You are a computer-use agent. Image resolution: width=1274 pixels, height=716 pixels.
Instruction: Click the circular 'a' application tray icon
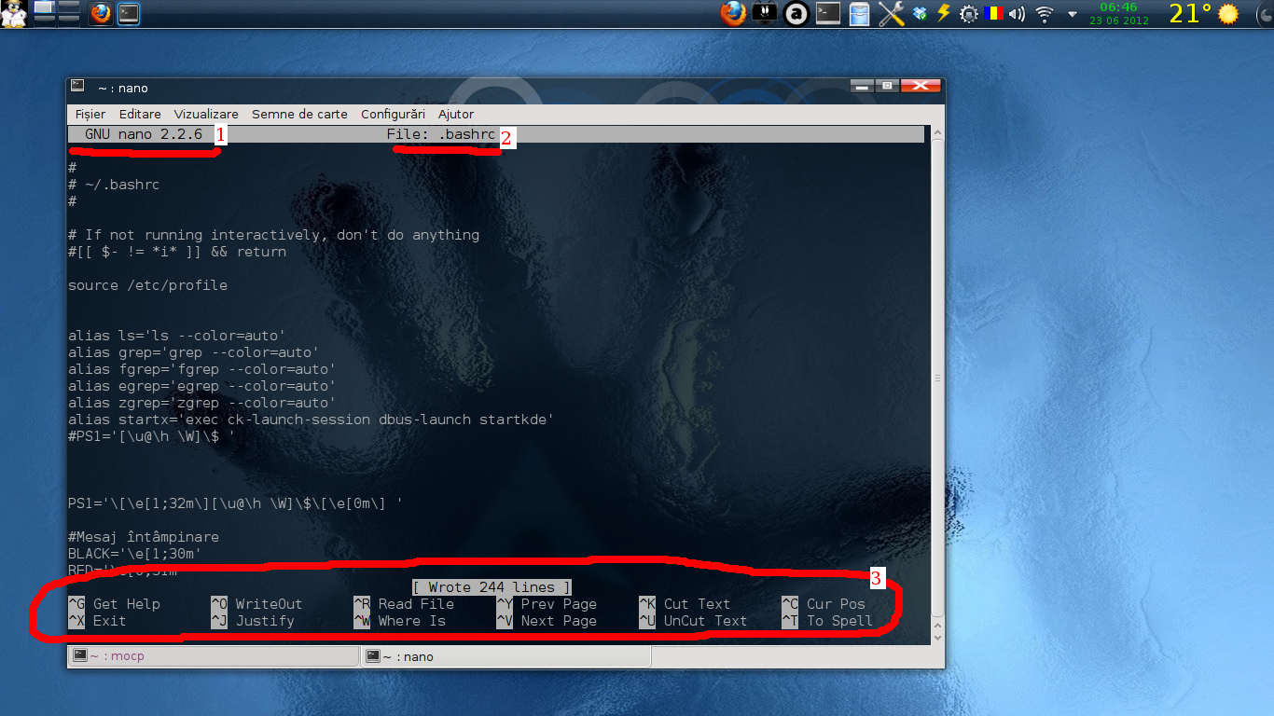[795, 14]
